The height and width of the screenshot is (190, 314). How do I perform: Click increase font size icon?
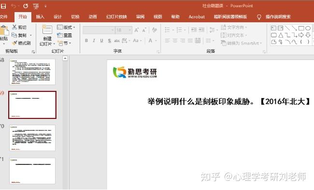pyautogui.click(x=137, y=30)
